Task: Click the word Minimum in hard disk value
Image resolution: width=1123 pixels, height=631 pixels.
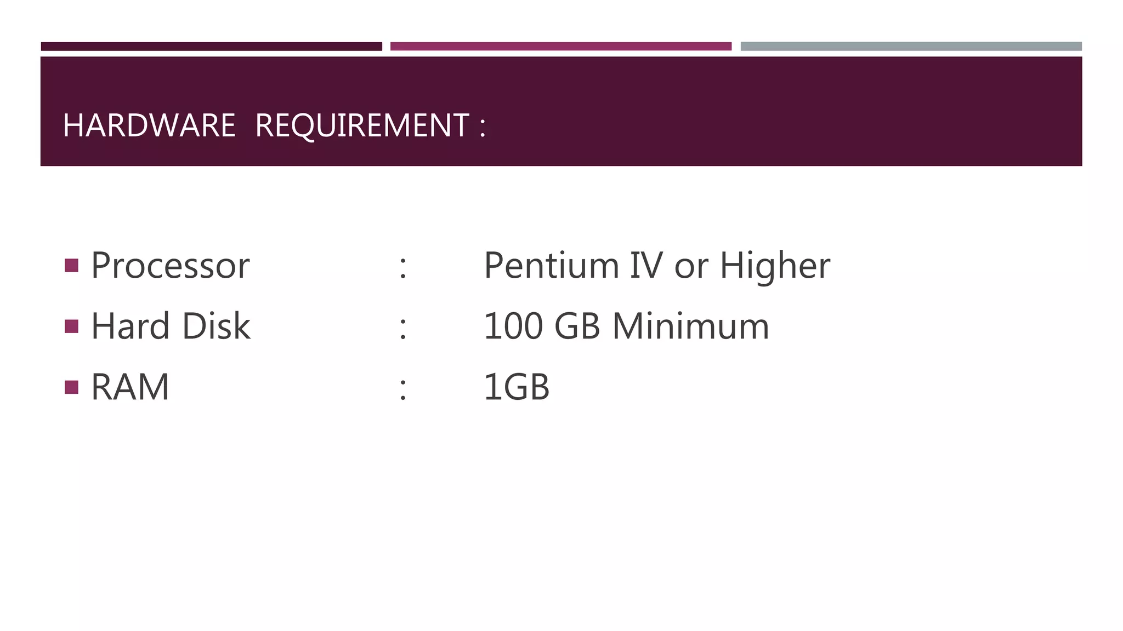Action: point(691,326)
